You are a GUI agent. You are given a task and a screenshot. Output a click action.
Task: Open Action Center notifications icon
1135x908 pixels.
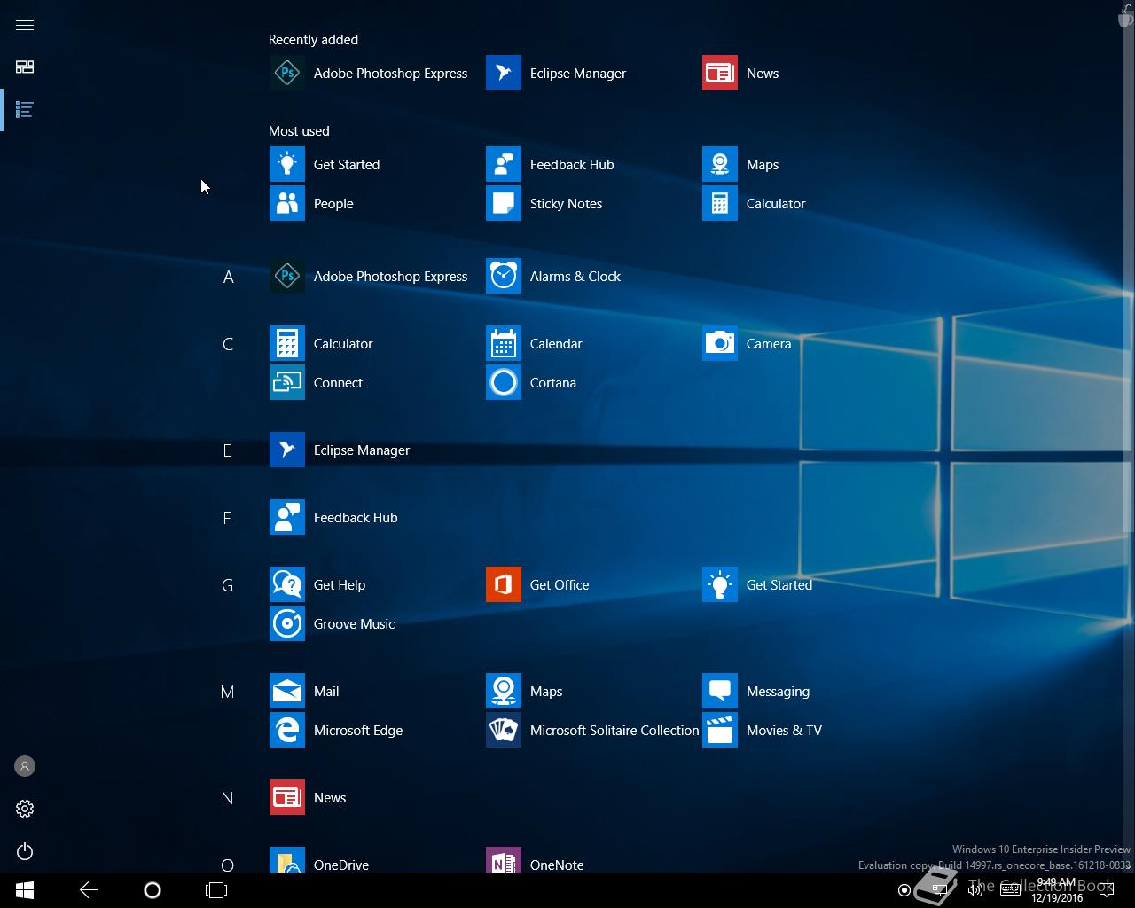click(x=1107, y=890)
